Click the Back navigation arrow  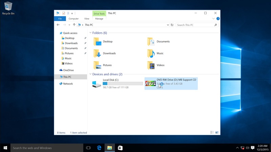pos(58,25)
